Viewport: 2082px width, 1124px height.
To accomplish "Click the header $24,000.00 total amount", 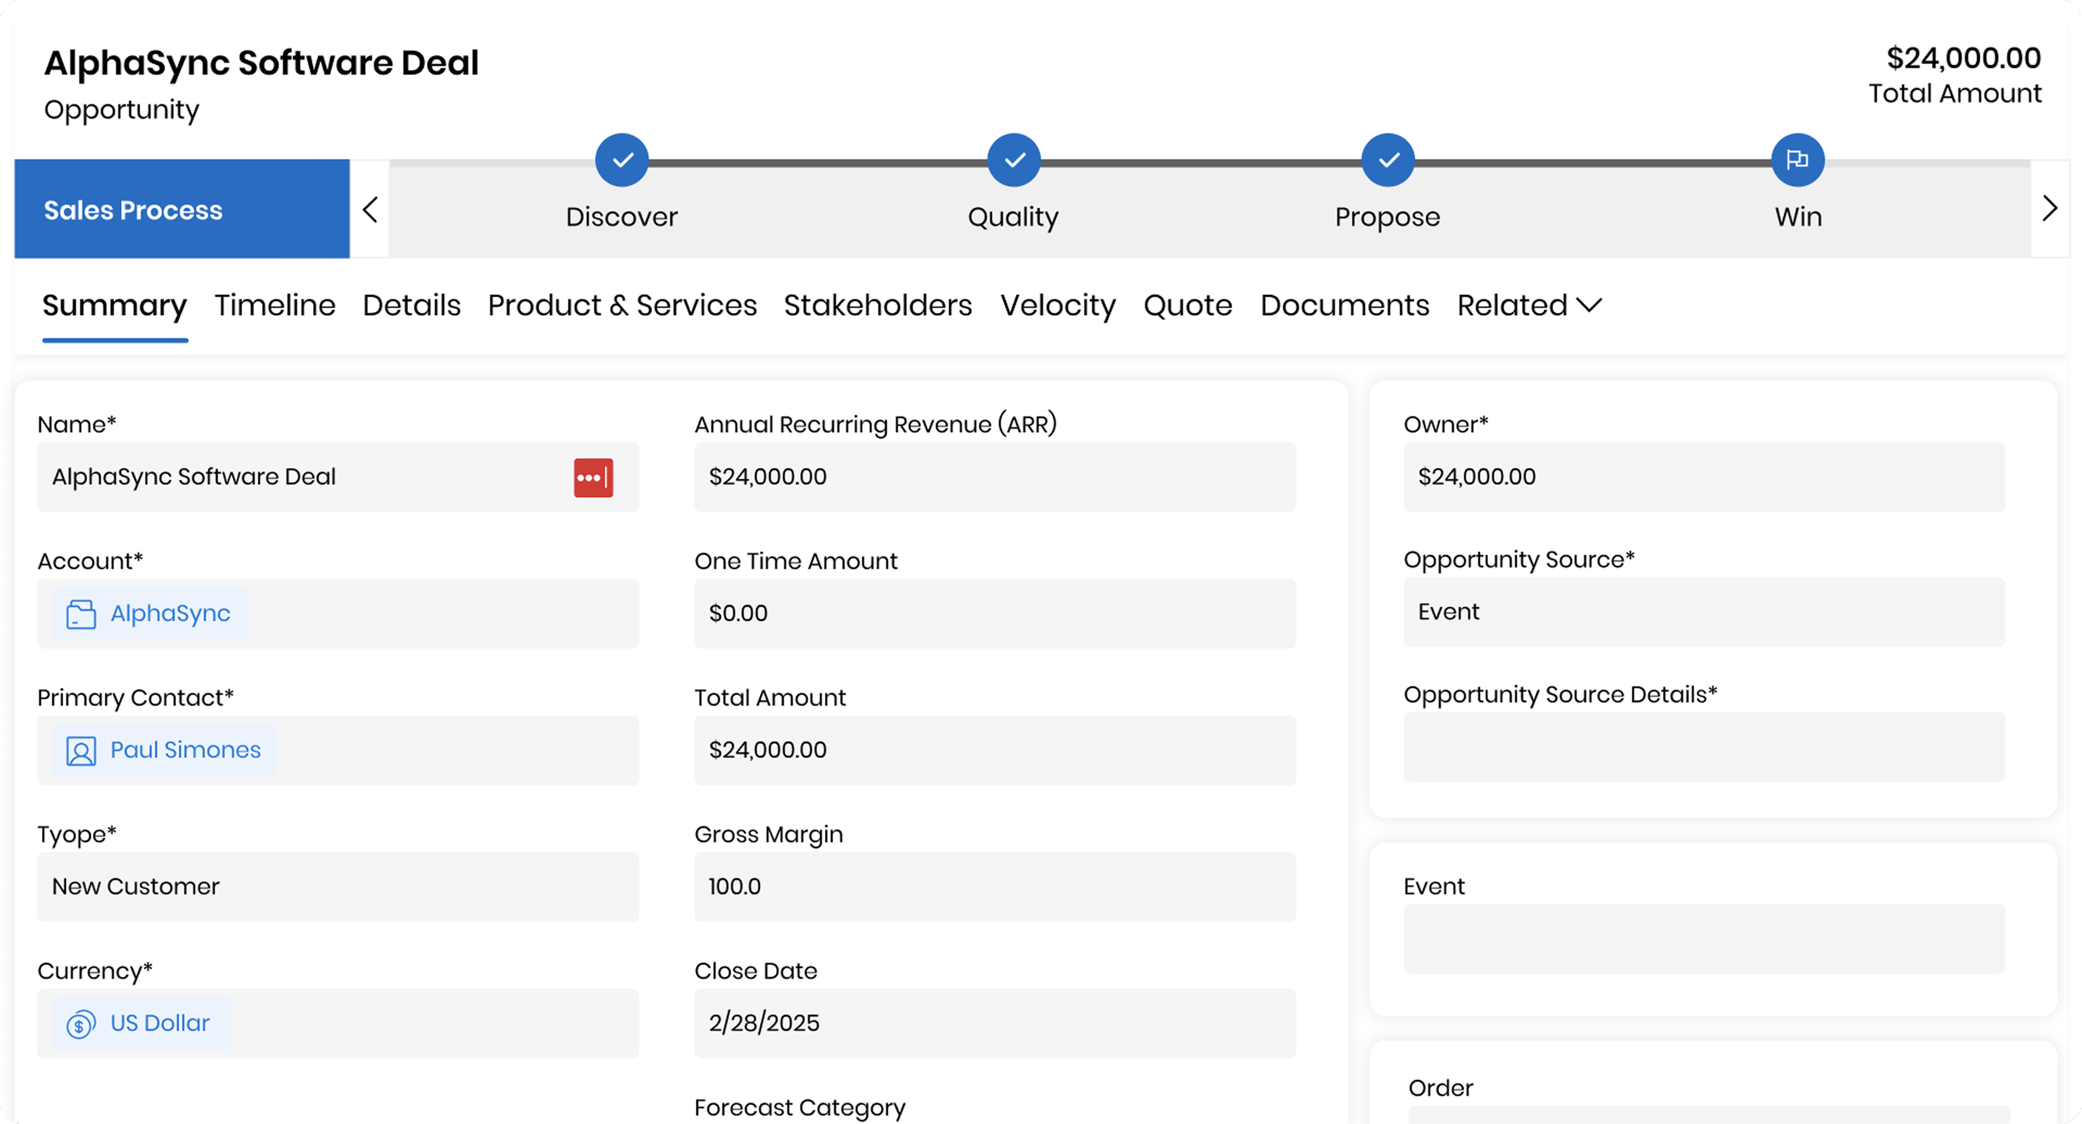I will tap(1963, 57).
